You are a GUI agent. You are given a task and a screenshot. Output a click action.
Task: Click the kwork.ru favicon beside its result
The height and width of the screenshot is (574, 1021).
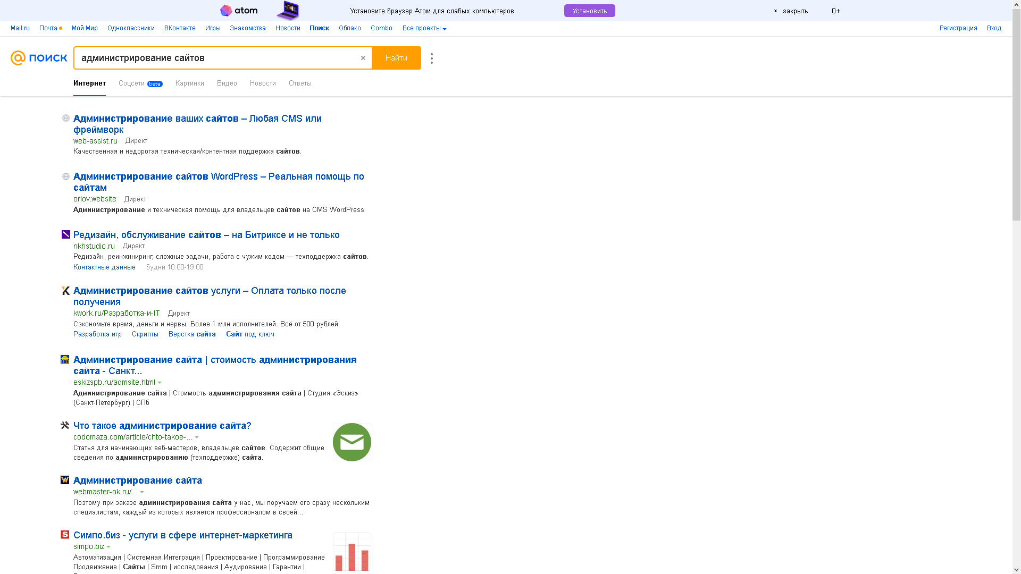pyautogui.click(x=65, y=291)
